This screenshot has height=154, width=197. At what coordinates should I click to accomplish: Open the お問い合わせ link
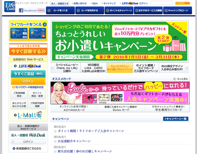click(x=79, y=3)
